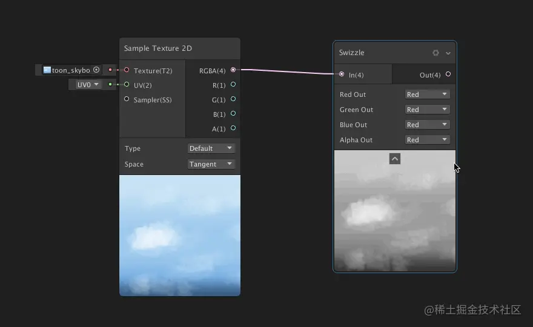
Task: Click the Red Out label
Action: [353, 94]
